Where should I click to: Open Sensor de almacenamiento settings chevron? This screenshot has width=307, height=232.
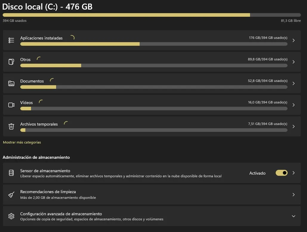[294, 173]
